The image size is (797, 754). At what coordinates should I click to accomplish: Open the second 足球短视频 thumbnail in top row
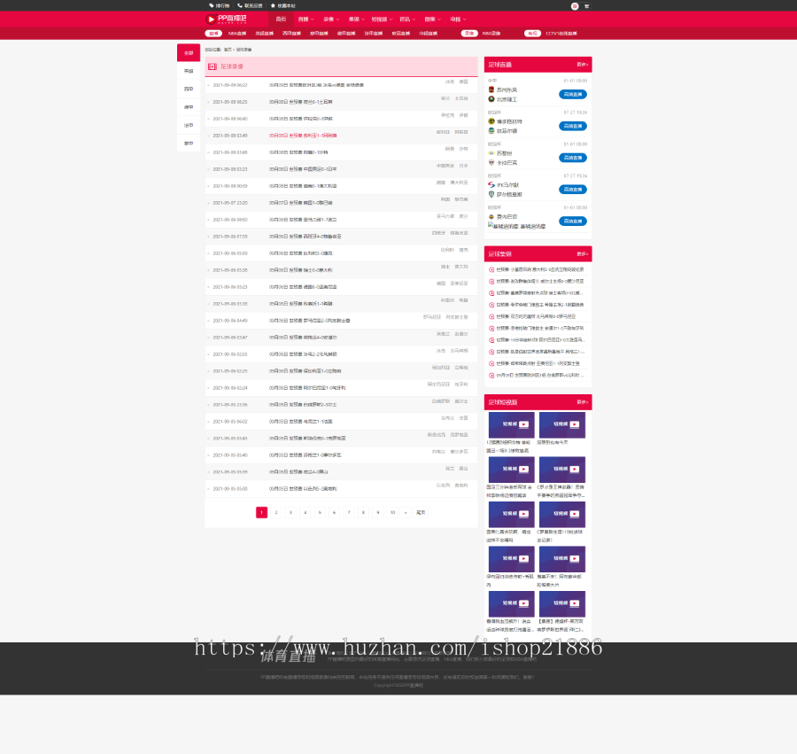click(562, 425)
